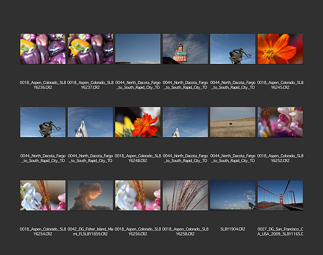Screen dimensions: 323x255
Task: Select the Motel sign photo thumbnail
Action: pos(185,49)
